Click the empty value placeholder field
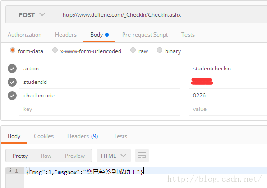This screenshot has height=188, width=267. [x=228, y=109]
